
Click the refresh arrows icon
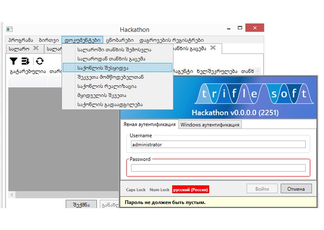click(x=40, y=61)
